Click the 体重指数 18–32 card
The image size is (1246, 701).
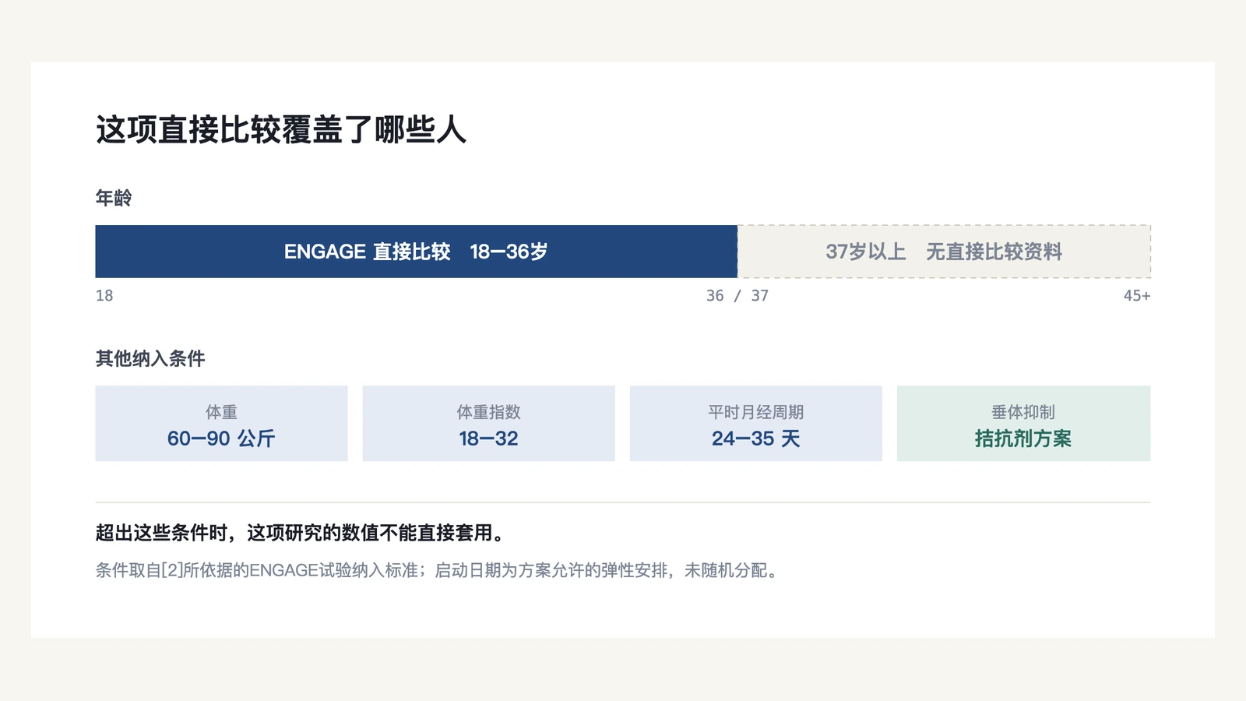[488, 423]
